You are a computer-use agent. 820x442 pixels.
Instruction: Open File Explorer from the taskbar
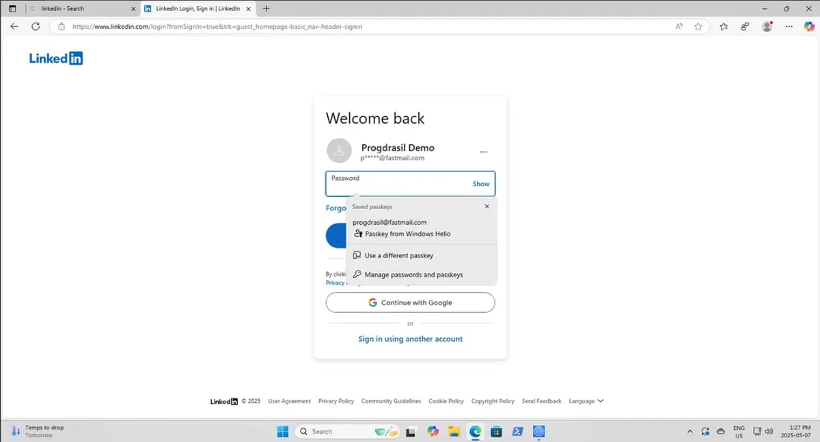pyautogui.click(x=453, y=432)
